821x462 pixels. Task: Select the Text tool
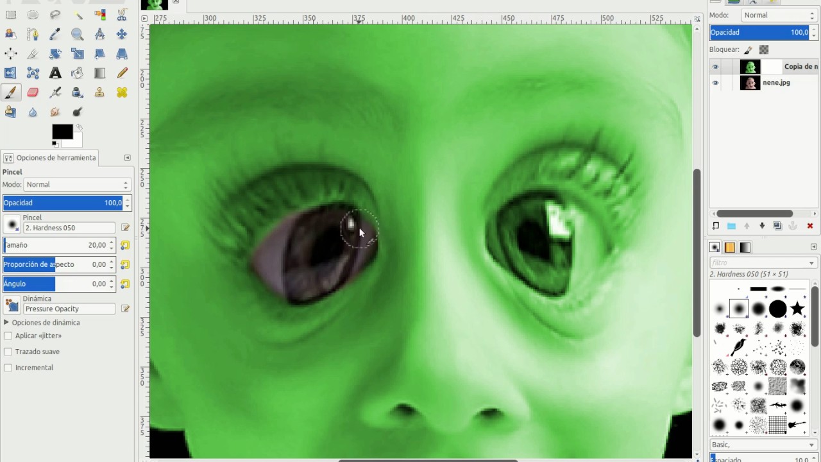pos(55,73)
